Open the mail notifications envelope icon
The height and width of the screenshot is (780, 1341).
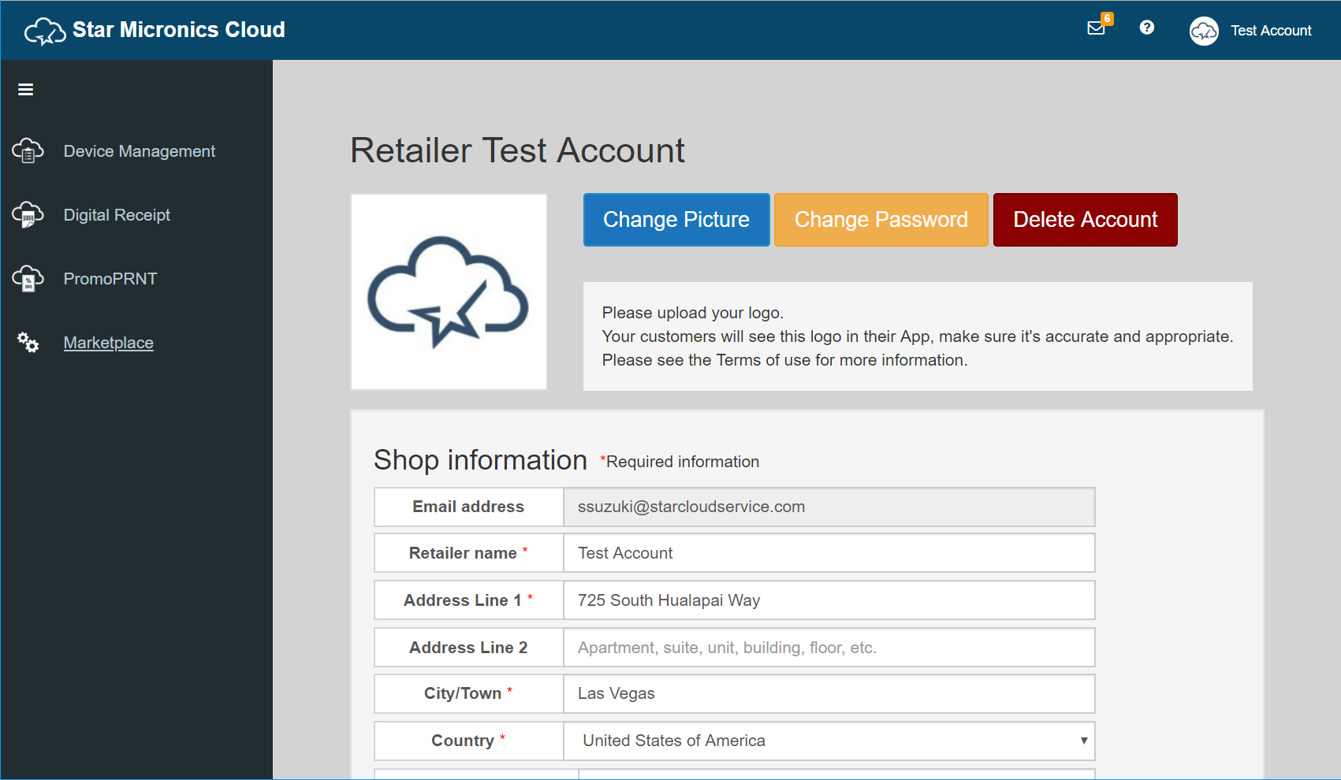coord(1096,28)
